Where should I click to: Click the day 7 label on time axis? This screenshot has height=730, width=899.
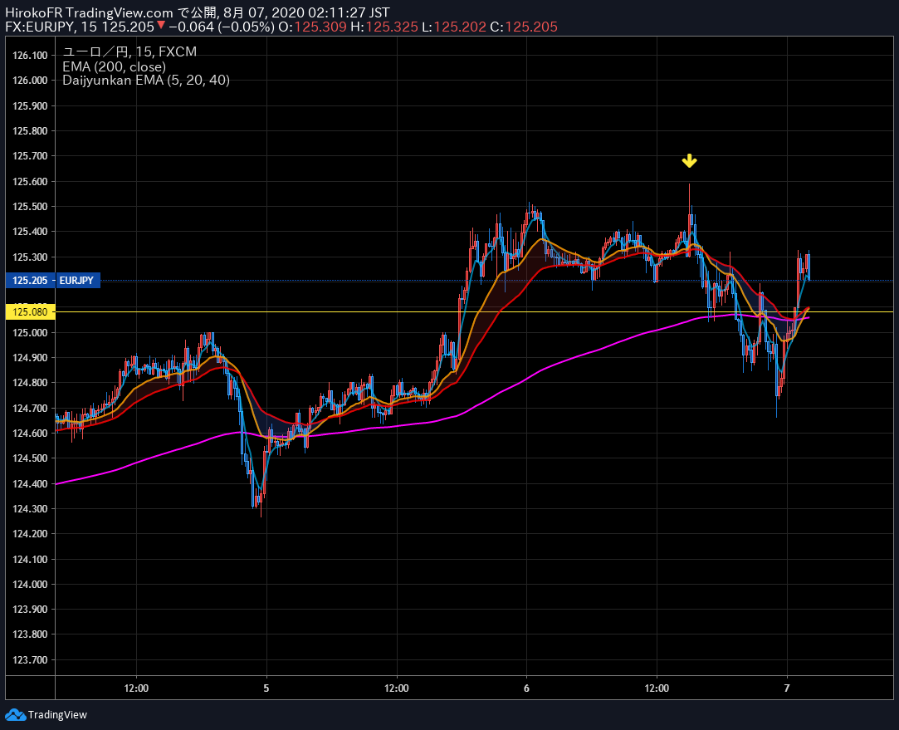click(x=787, y=688)
